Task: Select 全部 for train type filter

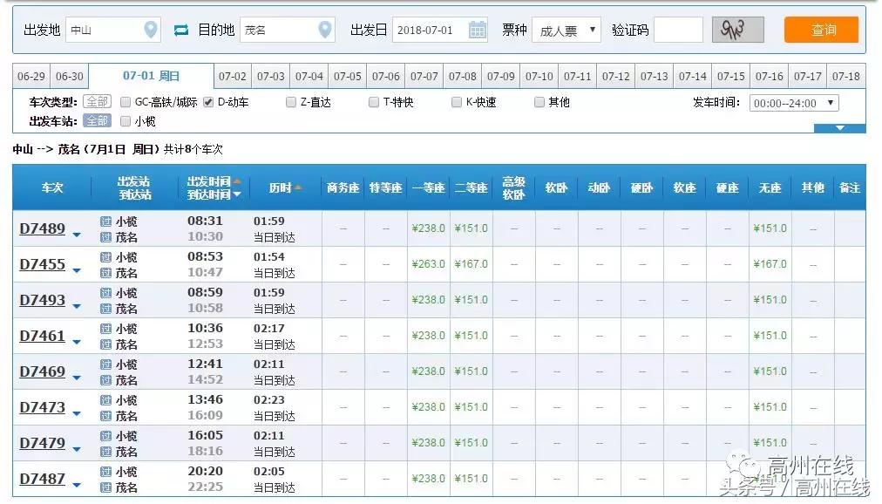Action: [98, 102]
